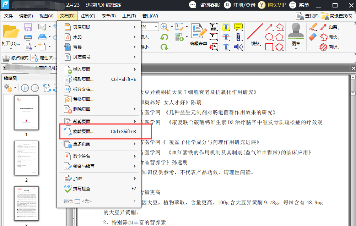The height and width of the screenshot is (226, 356).
Task: Open the 注释(C) menu
Action: (x=88, y=16)
